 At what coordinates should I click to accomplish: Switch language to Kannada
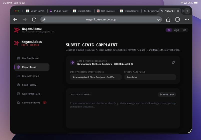coord(176,30)
